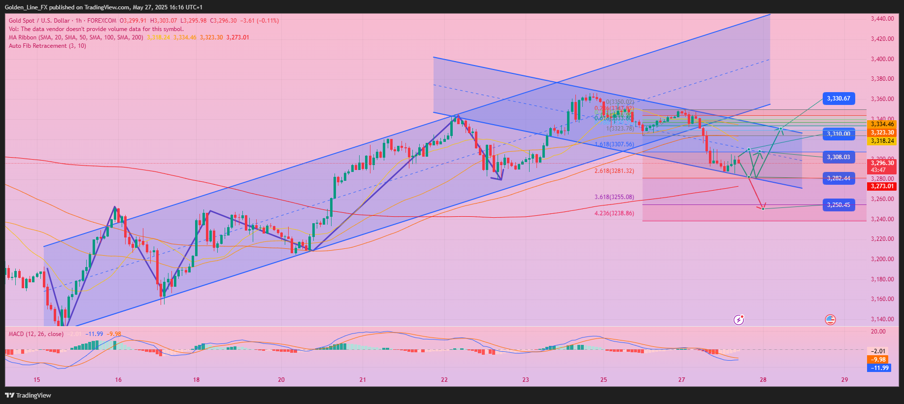The image size is (904, 404).
Task: Click the 3,220.00 price axis label
Action: pos(882,239)
